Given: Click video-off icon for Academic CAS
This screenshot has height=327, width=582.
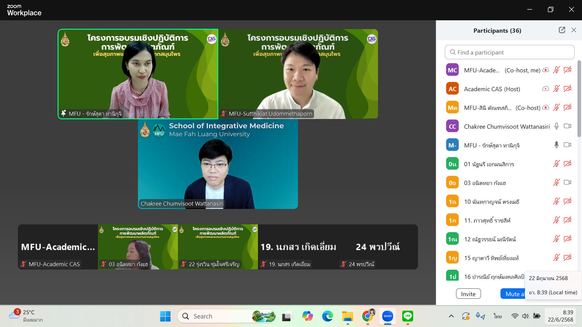Looking at the screenshot, I should (567, 89).
